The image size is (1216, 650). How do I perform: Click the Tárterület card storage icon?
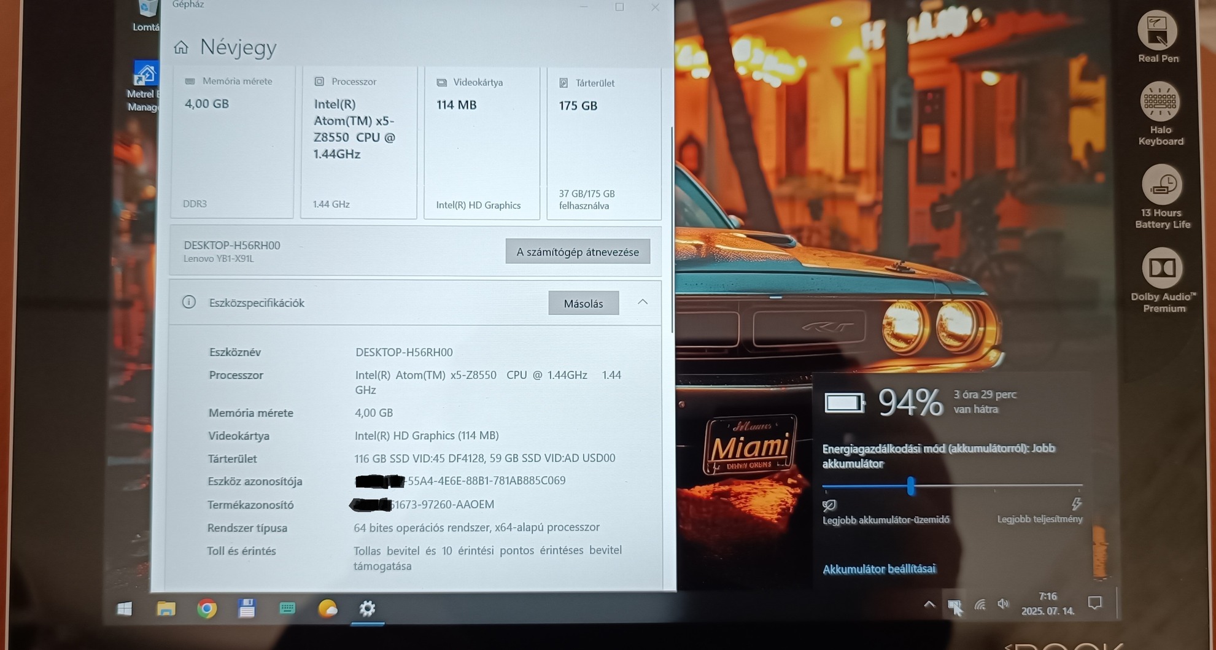563,83
